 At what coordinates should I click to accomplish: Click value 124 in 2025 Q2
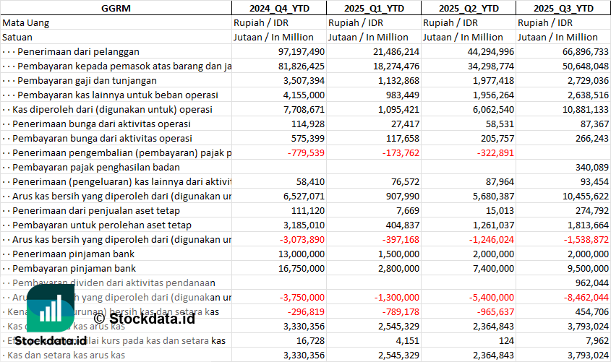tap(507, 340)
